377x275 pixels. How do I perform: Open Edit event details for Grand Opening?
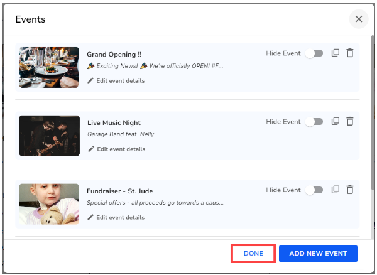(x=120, y=80)
